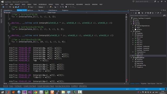Expand the Dummy project node
Image resolution: width=167 pixels, height=94 pixels.
[x=131, y=22]
